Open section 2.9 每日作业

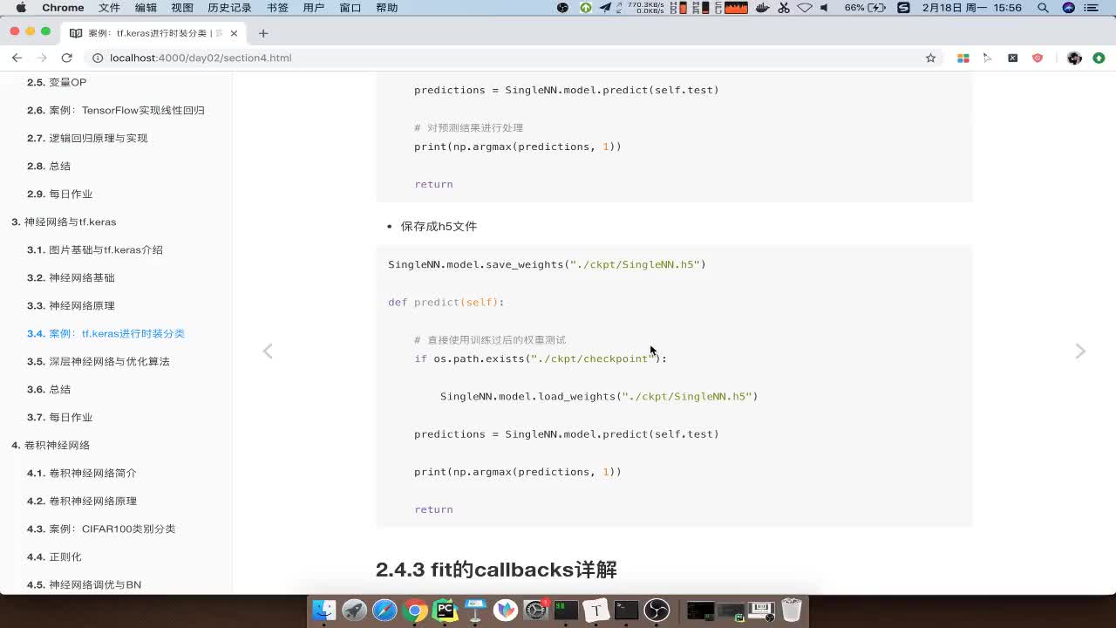coord(59,194)
